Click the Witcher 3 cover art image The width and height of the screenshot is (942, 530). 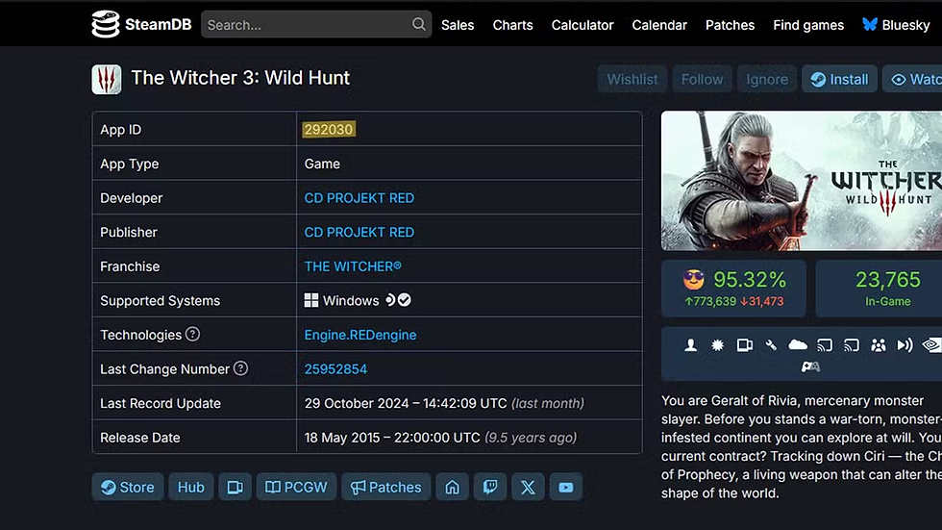click(802, 180)
